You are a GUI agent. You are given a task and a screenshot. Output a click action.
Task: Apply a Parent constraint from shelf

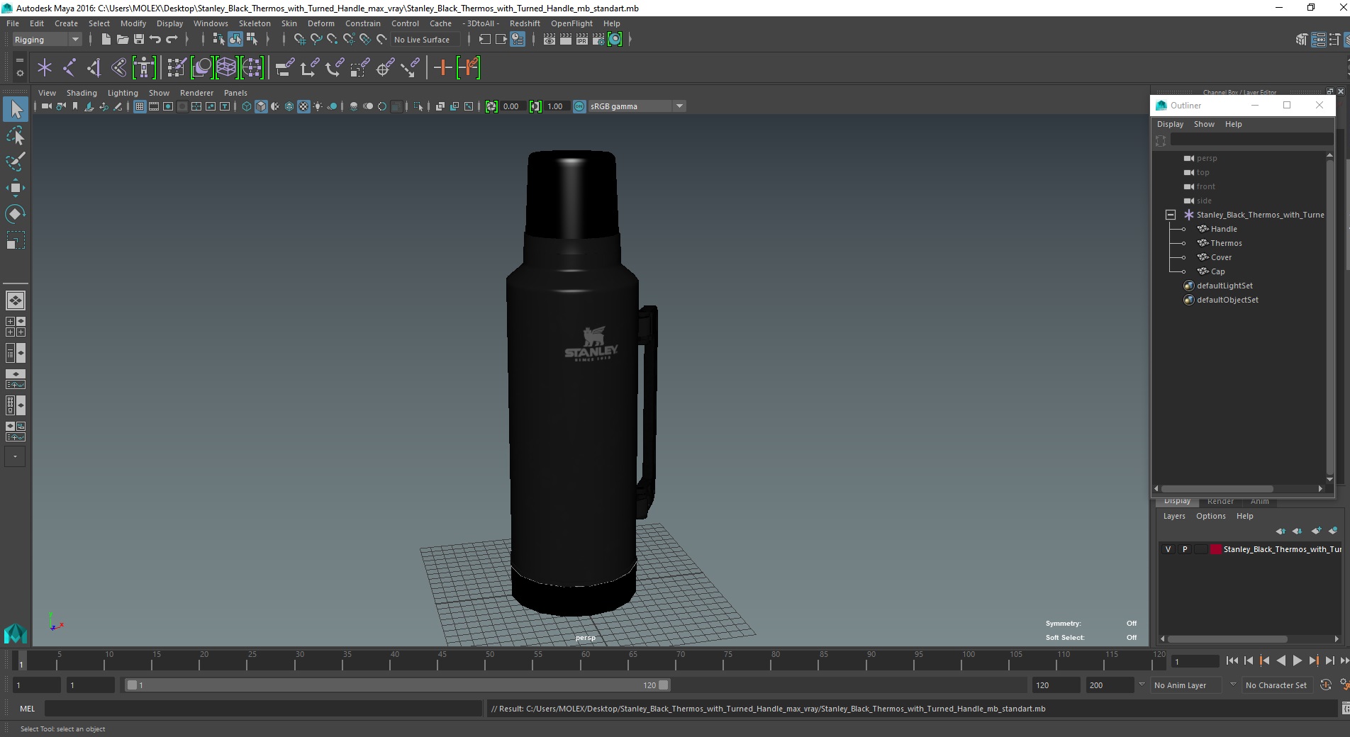point(285,68)
